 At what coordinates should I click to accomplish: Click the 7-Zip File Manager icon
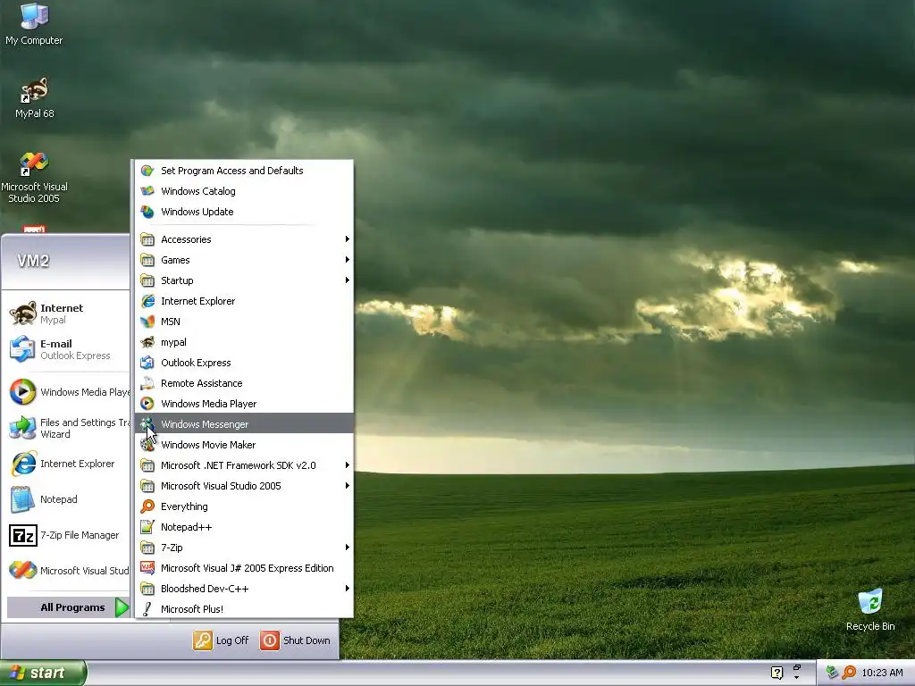pos(23,535)
